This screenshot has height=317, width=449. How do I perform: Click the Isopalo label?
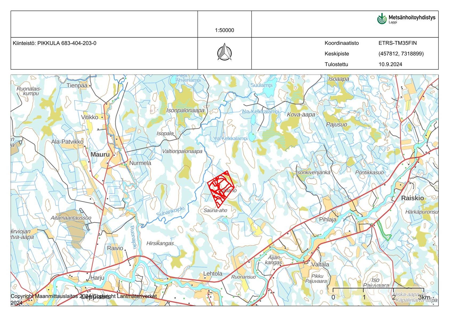coord(165,133)
